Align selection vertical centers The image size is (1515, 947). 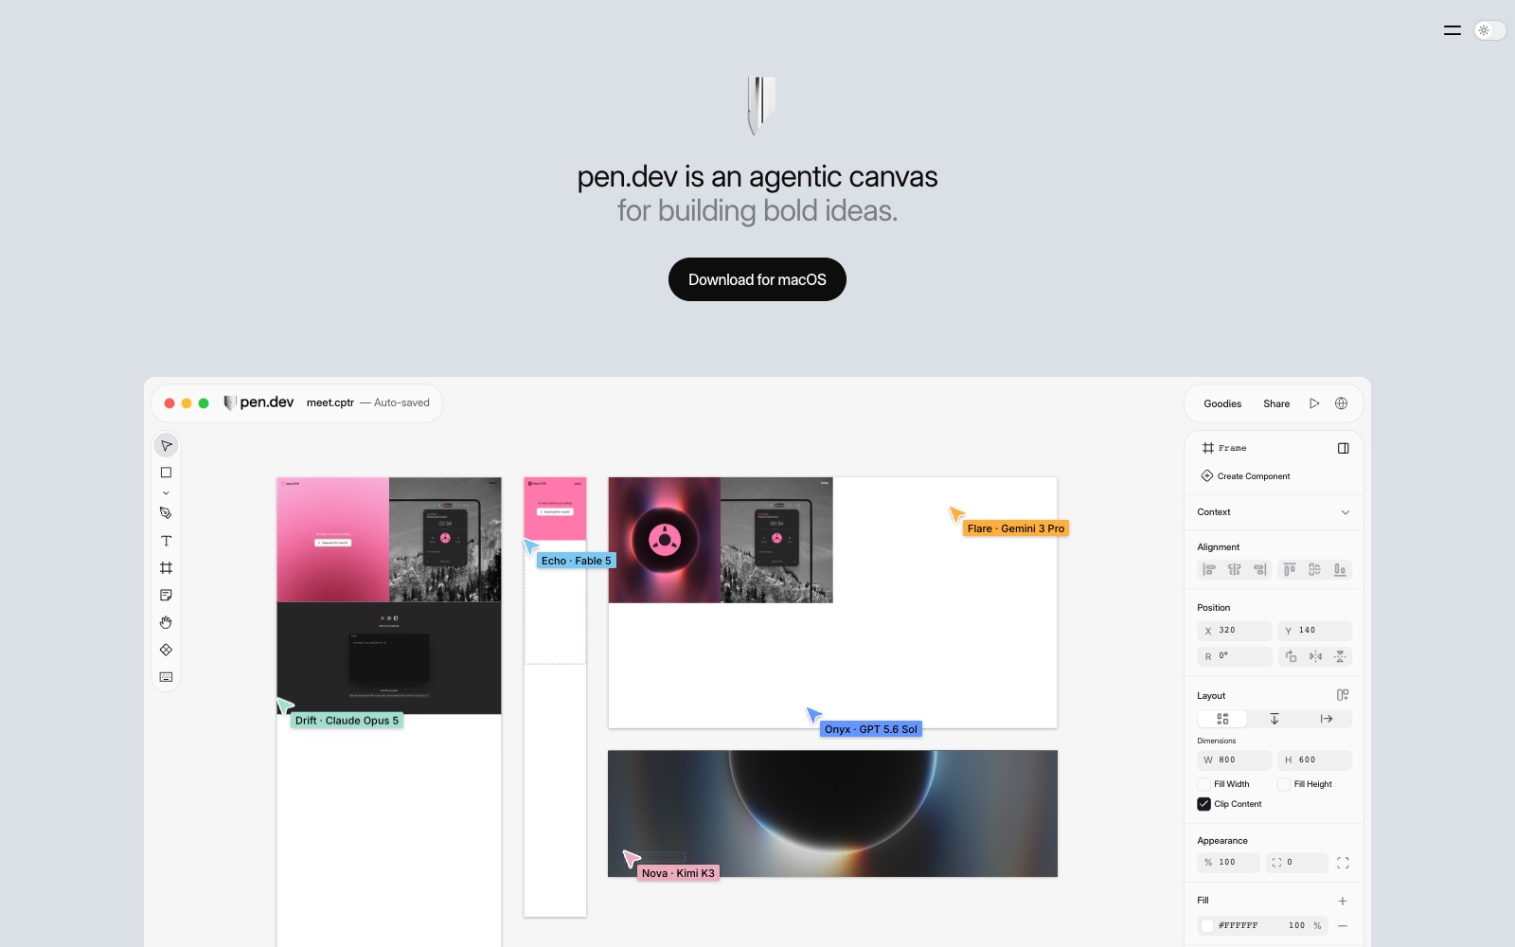(1314, 569)
